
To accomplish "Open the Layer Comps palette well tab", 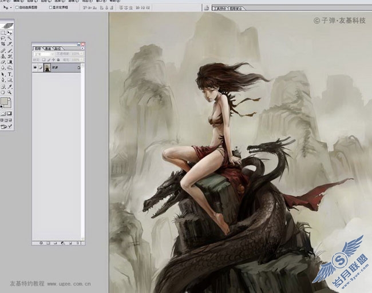I will coord(236,9).
